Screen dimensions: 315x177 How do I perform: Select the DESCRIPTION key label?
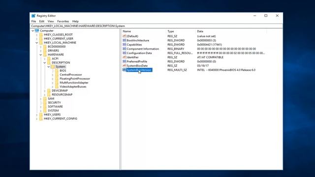pos(61,62)
